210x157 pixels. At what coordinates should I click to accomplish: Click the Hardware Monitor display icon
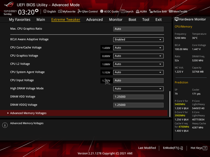[177, 19]
